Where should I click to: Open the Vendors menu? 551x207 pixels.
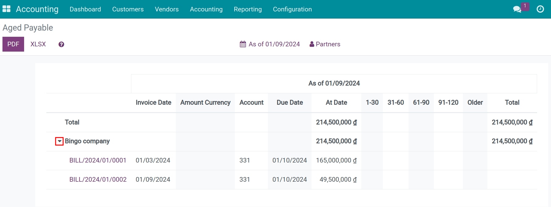click(x=167, y=9)
